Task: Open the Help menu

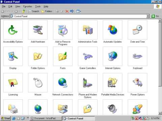Action: (46, 6)
